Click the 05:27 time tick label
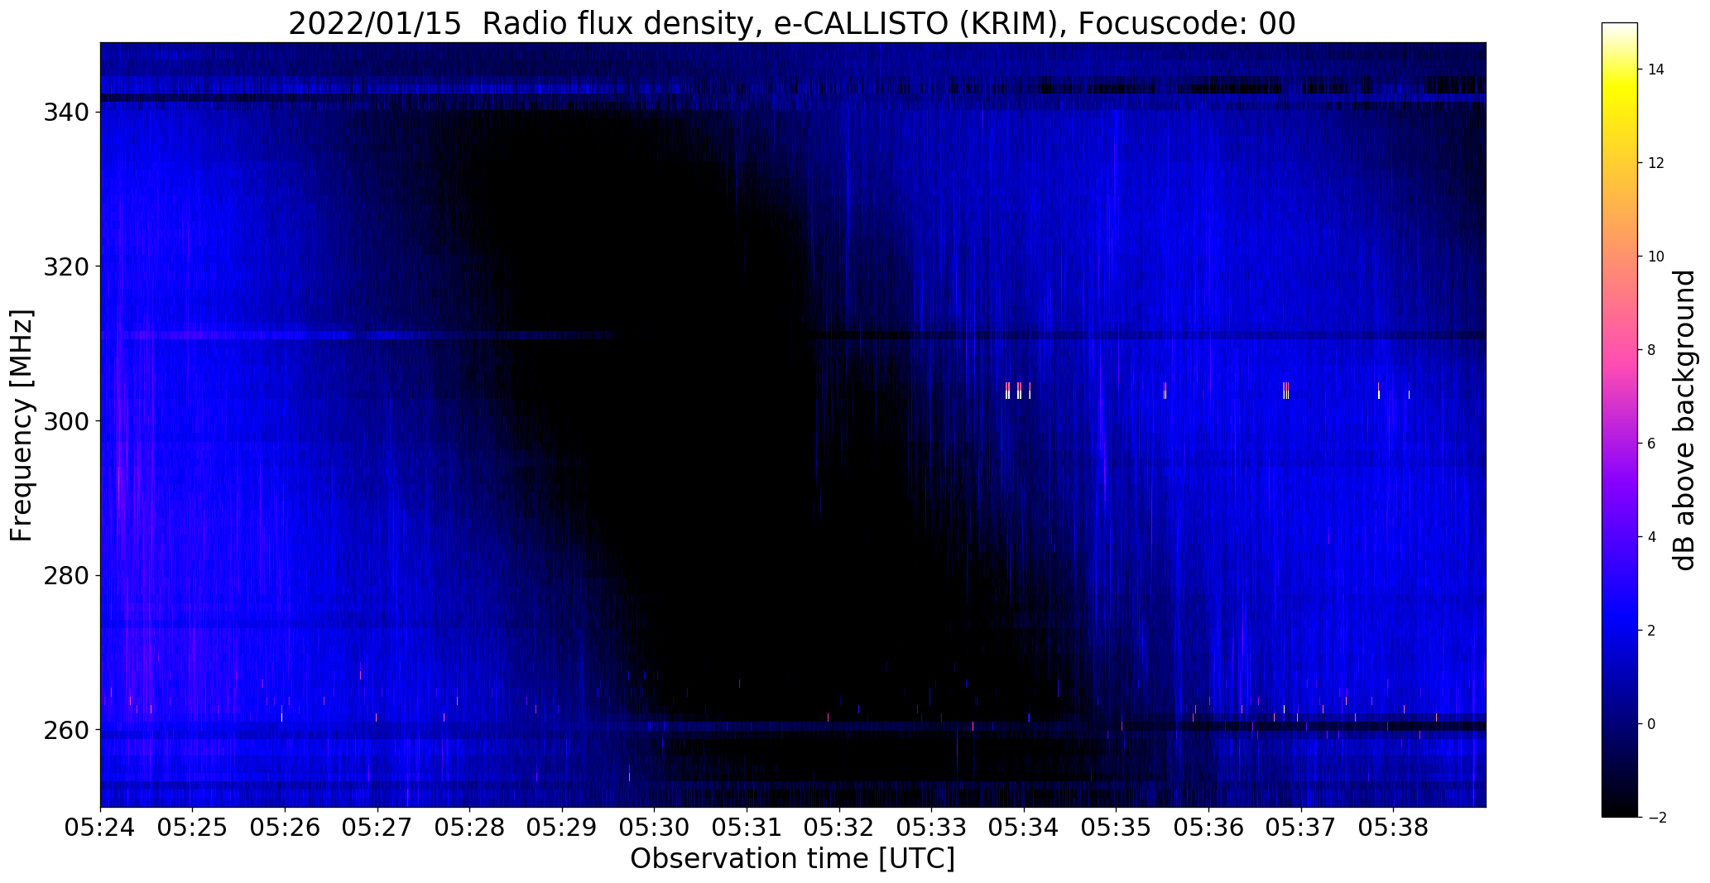Image resolution: width=1710 pixels, height=883 pixels. (377, 828)
